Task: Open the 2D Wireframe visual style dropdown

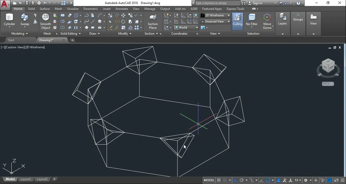Action: (x=215, y=15)
